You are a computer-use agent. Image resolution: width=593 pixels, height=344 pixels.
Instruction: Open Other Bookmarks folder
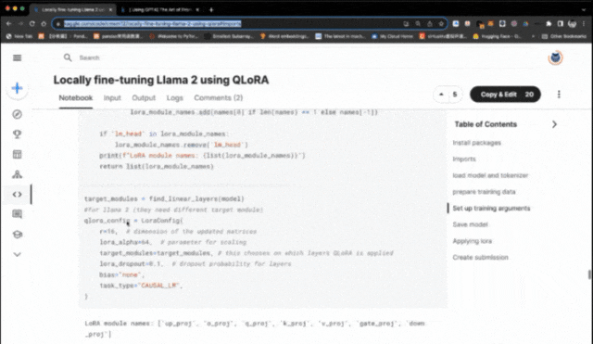tap(564, 36)
